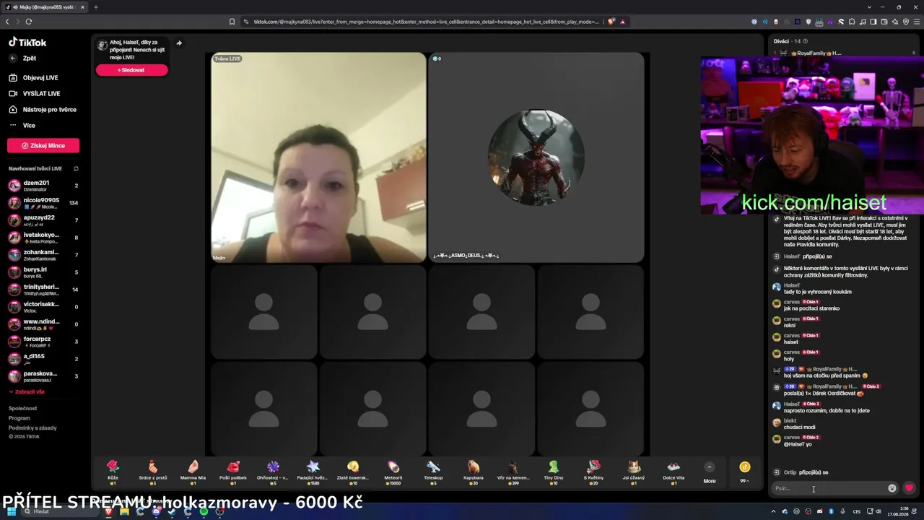924x520 pixels.
Task: Expand recommended list with Zobrazit vše
Action: tap(27, 391)
